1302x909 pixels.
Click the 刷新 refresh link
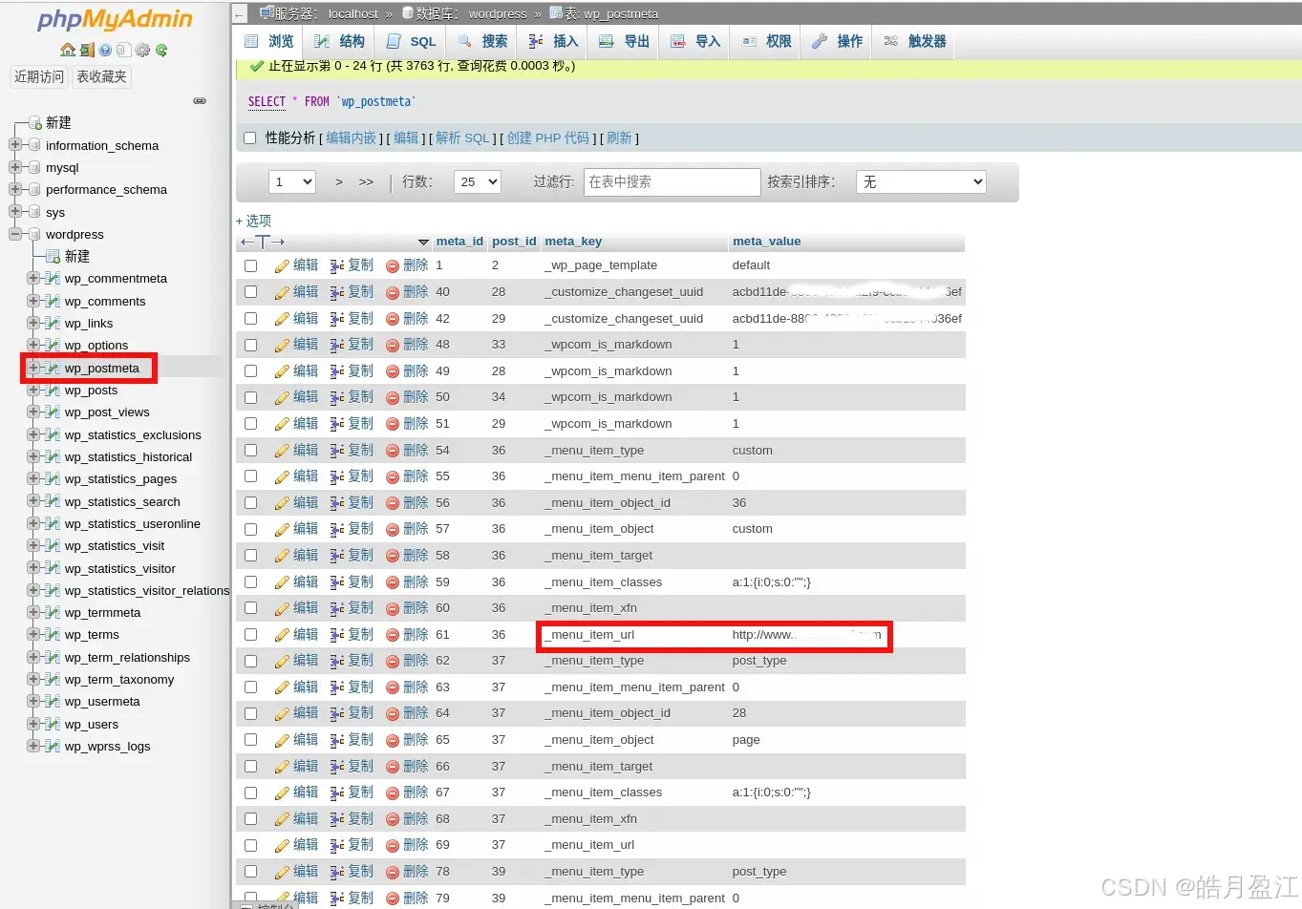point(619,138)
